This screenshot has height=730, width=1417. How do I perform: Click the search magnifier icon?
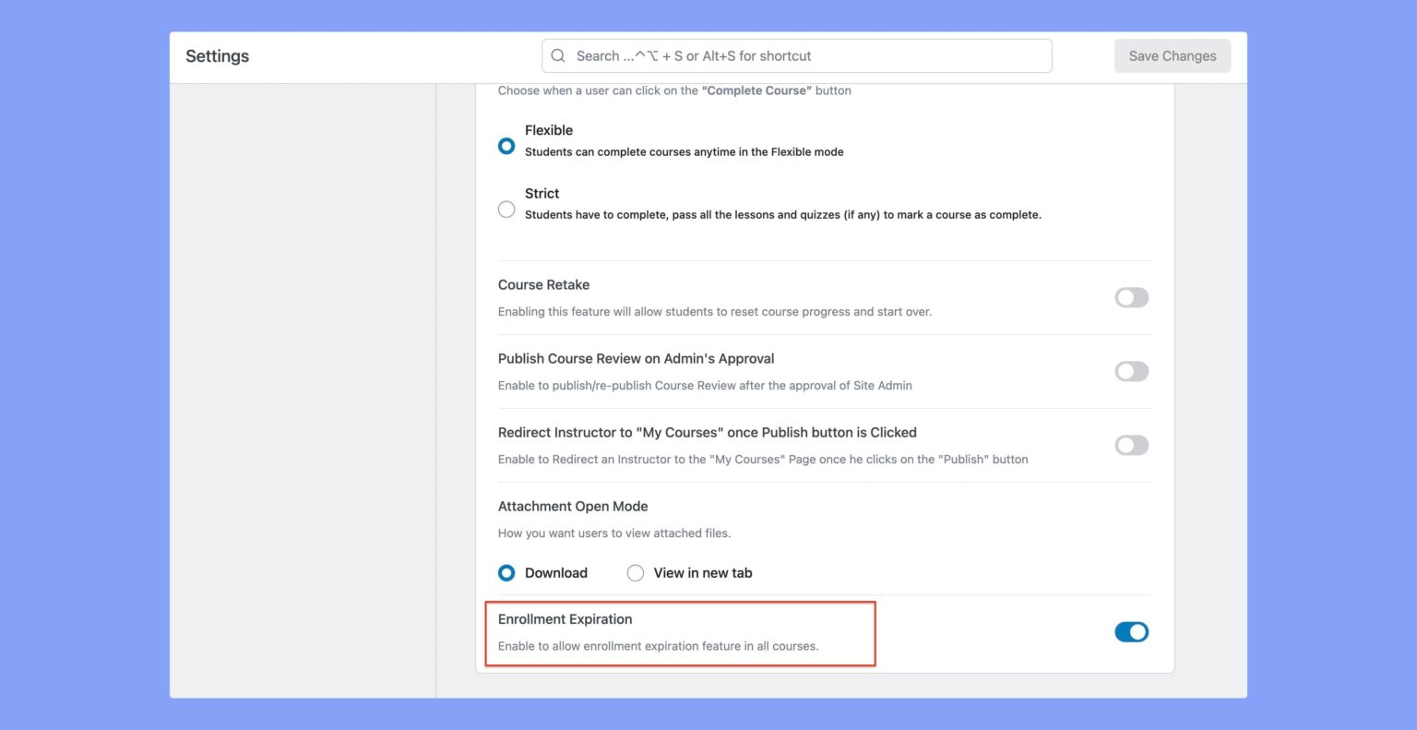click(558, 55)
